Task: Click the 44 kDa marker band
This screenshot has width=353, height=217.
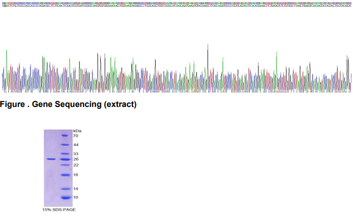Action: point(65,145)
